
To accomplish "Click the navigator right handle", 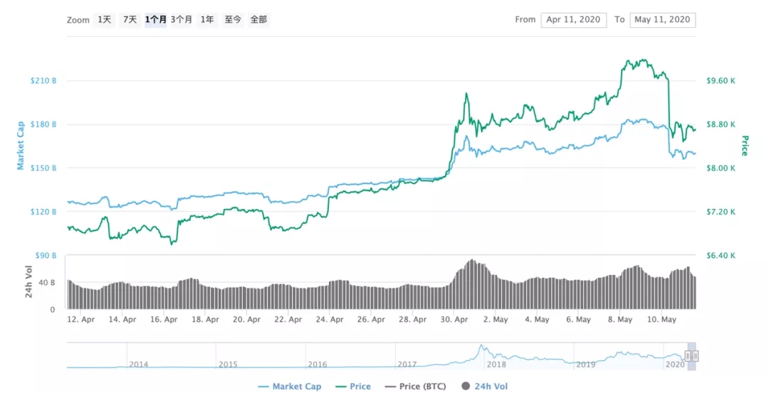I will point(695,356).
